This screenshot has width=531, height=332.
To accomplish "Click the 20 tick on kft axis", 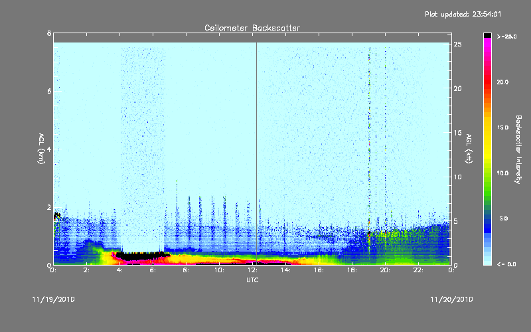I will click(x=457, y=88).
